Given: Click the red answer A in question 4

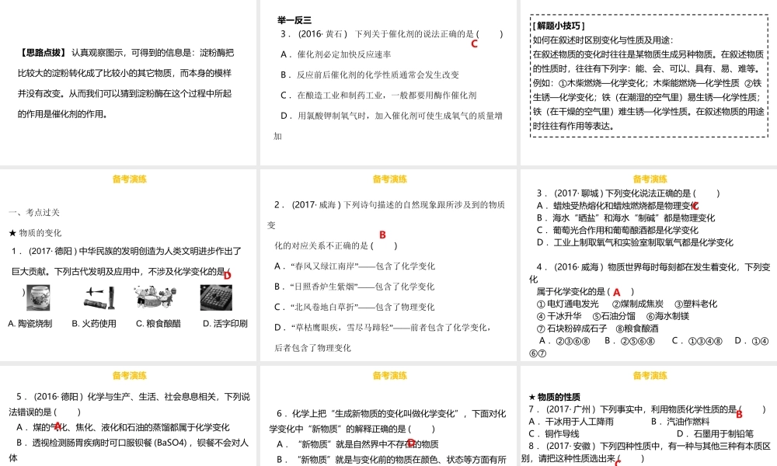Looking at the screenshot, I should [616, 293].
